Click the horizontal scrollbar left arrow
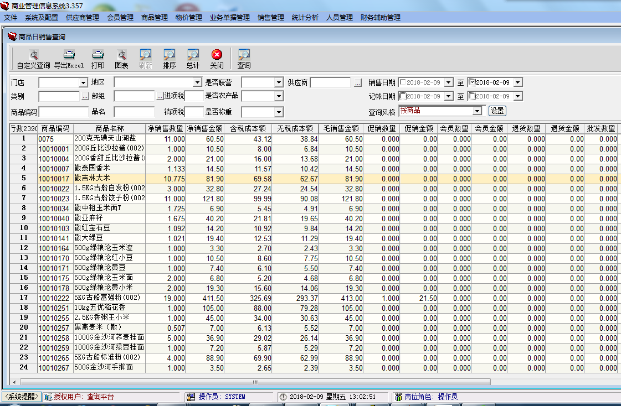The height and width of the screenshot is (406, 621). pos(14,382)
